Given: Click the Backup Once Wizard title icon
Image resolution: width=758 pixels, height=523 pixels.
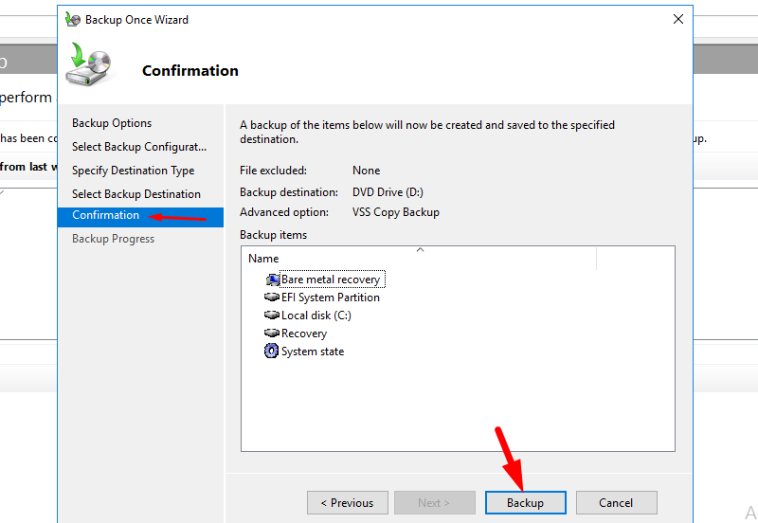Looking at the screenshot, I should click(73, 19).
